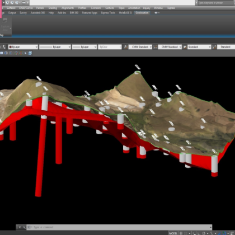Click the Capture Area ribbon button

tap(5, 24)
